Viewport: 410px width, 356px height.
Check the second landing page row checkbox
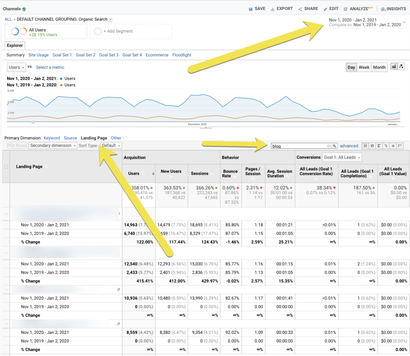[6, 253]
